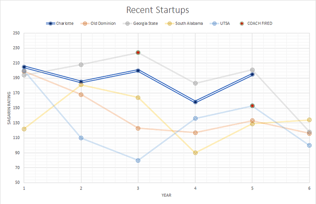Click the Old Dominion point at year 2
The width and height of the screenshot is (316, 204).
point(81,95)
